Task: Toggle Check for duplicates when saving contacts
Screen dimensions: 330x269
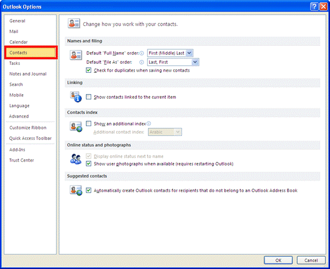Action: click(x=88, y=70)
